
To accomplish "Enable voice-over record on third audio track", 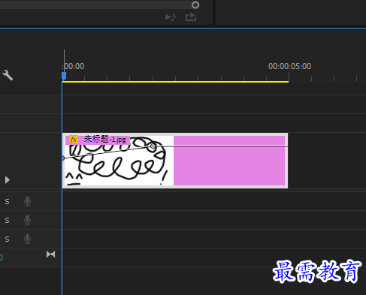I will pyautogui.click(x=27, y=239).
